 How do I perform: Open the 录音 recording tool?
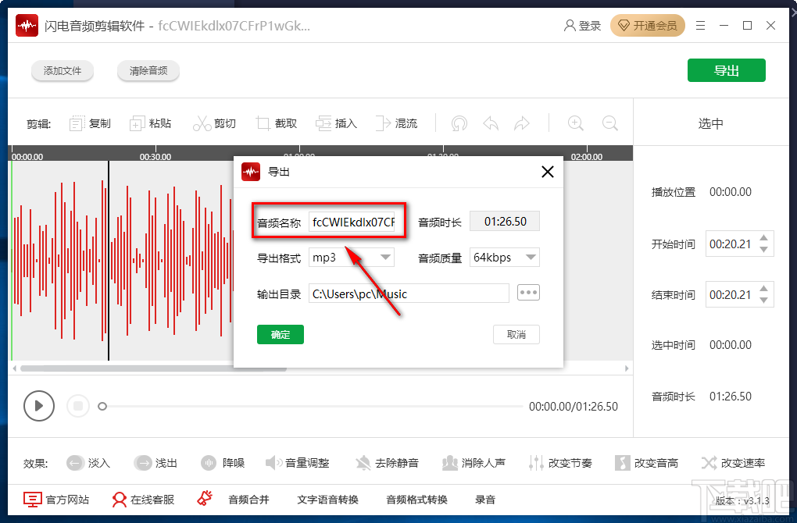coord(485,500)
